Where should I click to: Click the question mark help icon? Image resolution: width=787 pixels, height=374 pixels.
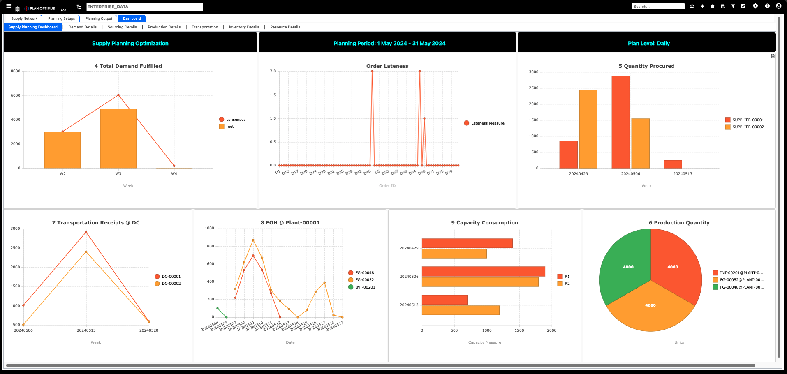[x=767, y=6]
